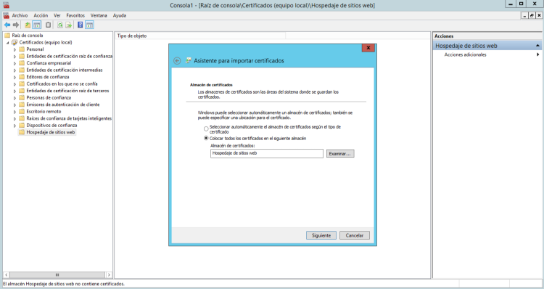This screenshot has height=289, width=544.
Task: Select automatic certificate store radio option
Action: [x=206, y=129]
